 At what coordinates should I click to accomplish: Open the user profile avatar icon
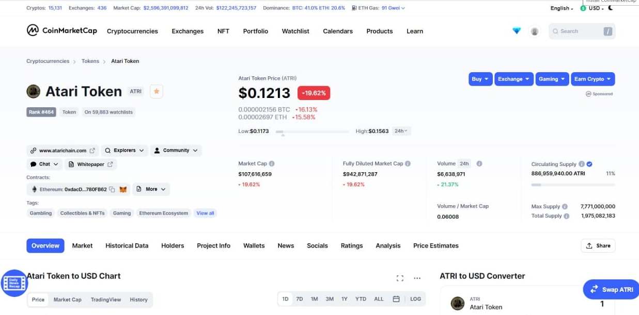point(535,31)
